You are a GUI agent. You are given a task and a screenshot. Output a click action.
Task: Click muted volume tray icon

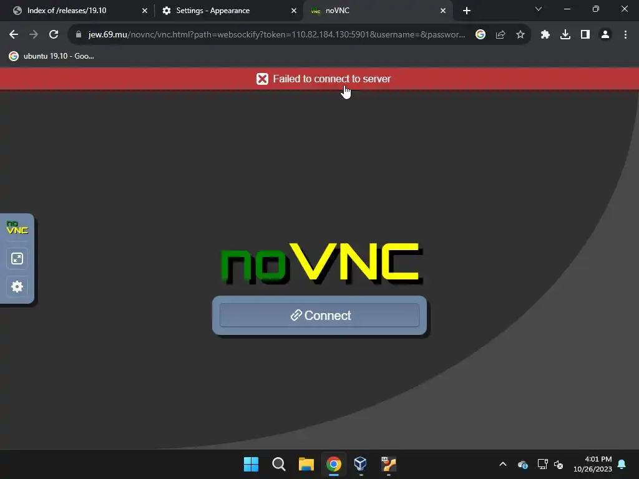click(x=559, y=464)
